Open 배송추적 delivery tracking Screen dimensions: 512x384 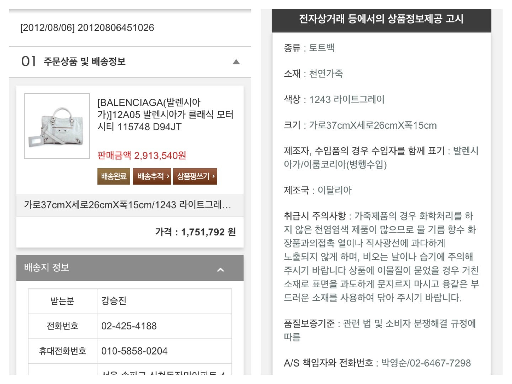pos(152,176)
